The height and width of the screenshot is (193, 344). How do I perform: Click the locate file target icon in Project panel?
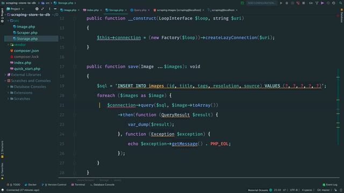pos(37,9)
